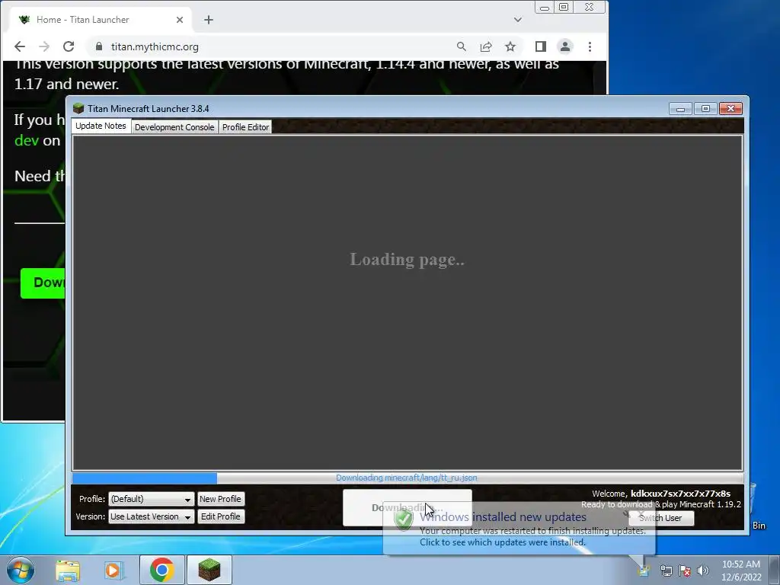The image size is (780, 585).
Task: Expand the Profile (Default) dropdown
Action: tap(152, 499)
